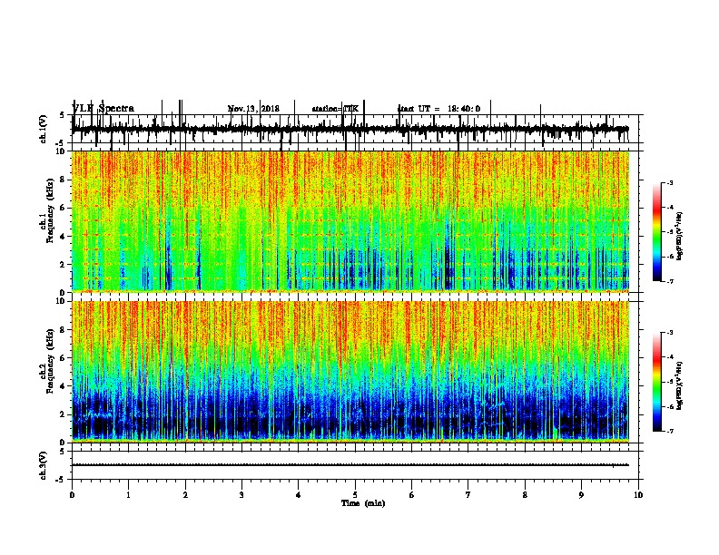Click the time axis tick label "6"
Viewport: 719px width, 555px height.
click(x=412, y=495)
